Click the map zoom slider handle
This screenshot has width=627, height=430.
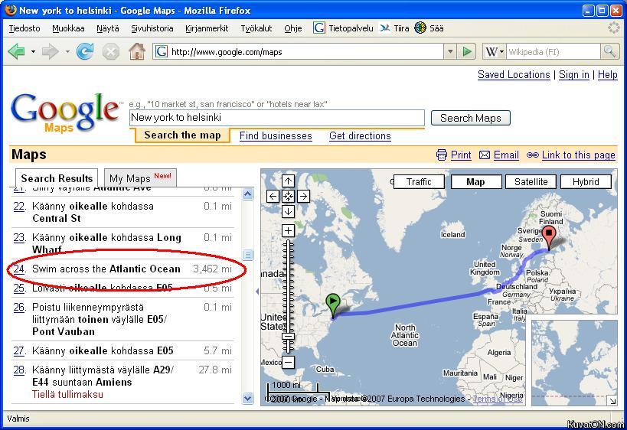coord(288,337)
